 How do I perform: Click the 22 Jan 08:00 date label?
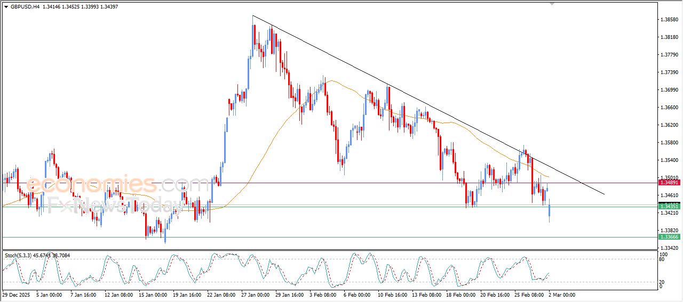pos(220,295)
